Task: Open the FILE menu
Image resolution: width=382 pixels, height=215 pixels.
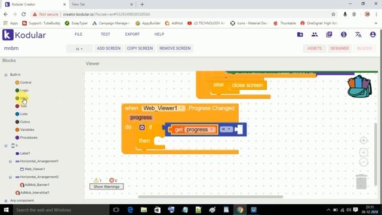Action: pyautogui.click(x=78, y=34)
